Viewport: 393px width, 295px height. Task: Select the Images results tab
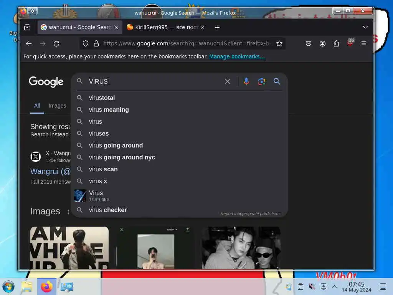coord(57,106)
